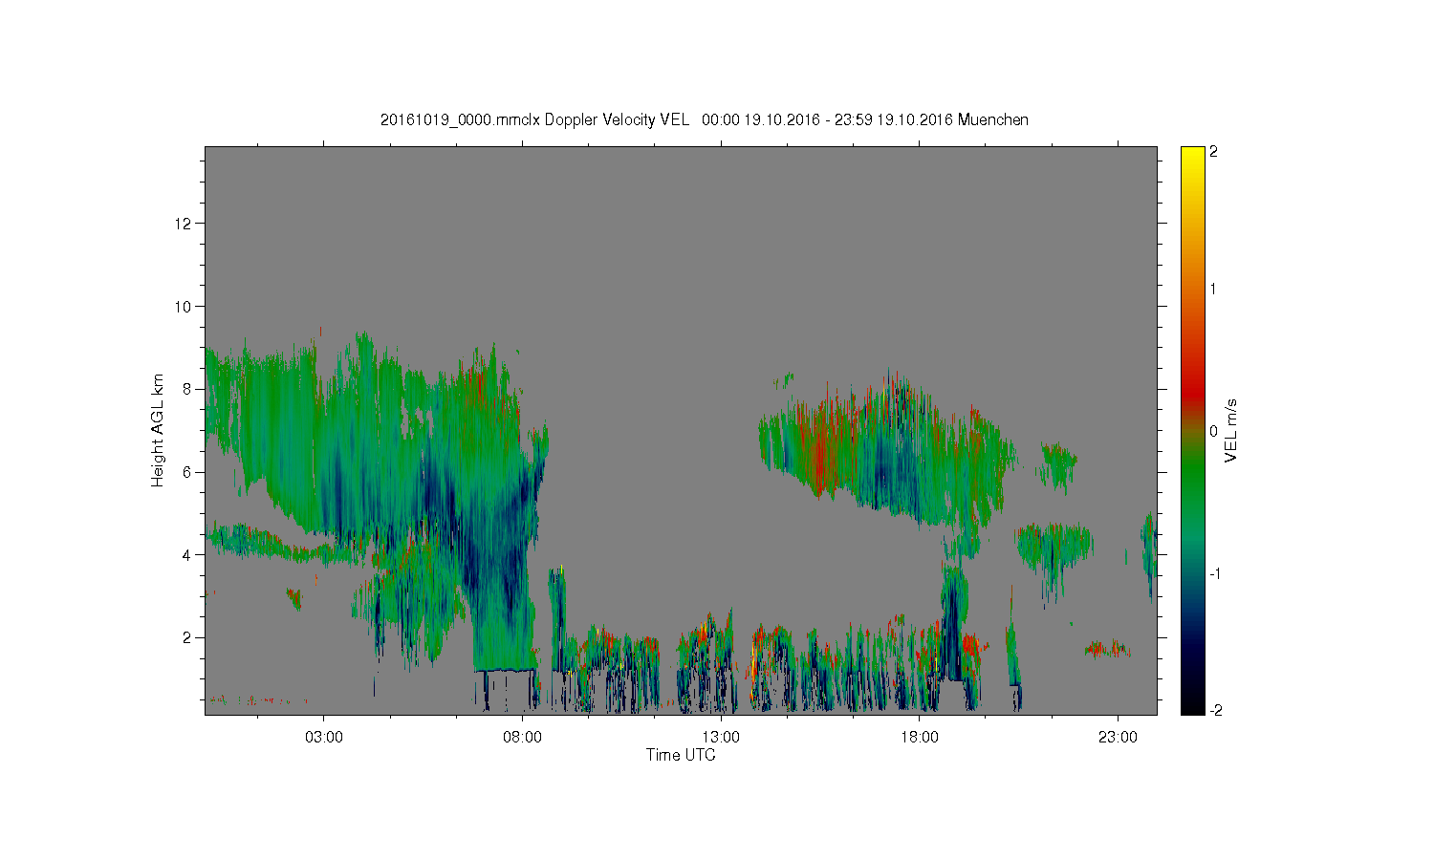Viewport: 1434px width, 860px height.
Task: Pick the yellow top of the colorbar
Action: [1192, 158]
